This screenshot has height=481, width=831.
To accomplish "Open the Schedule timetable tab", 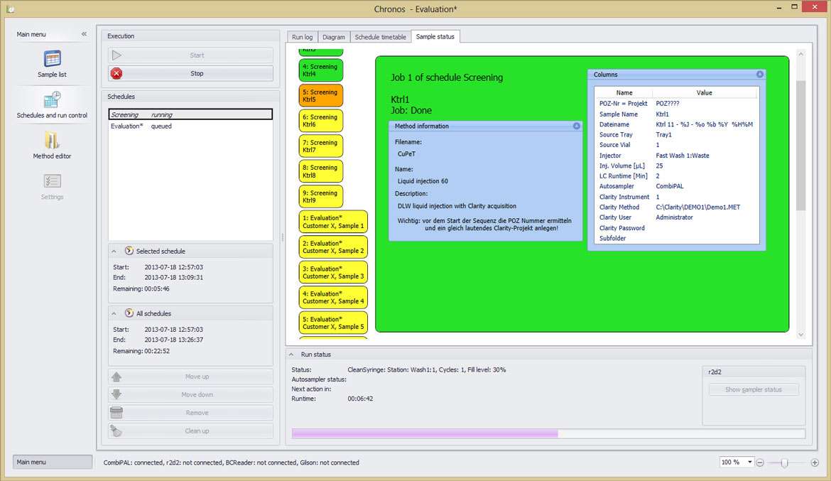I will pyautogui.click(x=380, y=37).
